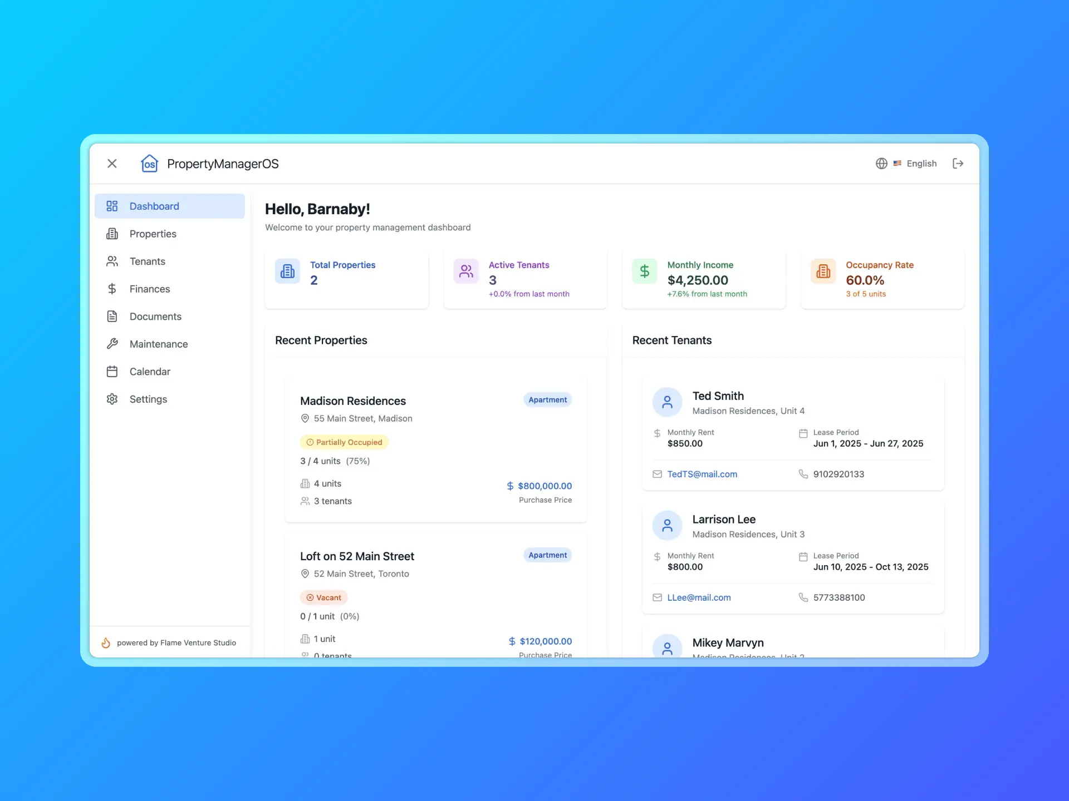Close the sidebar with the X icon
This screenshot has width=1069, height=801.
click(x=112, y=164)
